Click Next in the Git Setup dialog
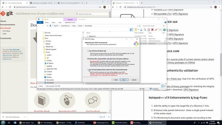Screen dimensions: 222x125 click(124, 80)
